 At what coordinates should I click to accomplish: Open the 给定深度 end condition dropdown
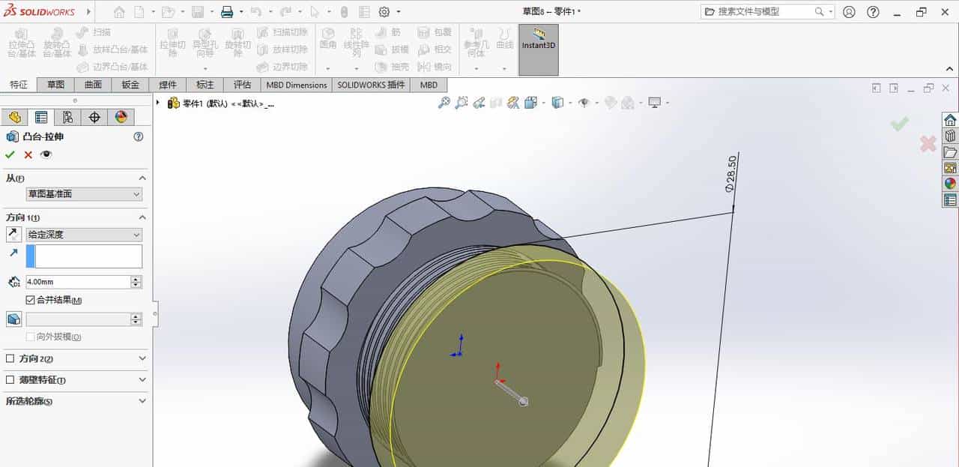[84, 234]
